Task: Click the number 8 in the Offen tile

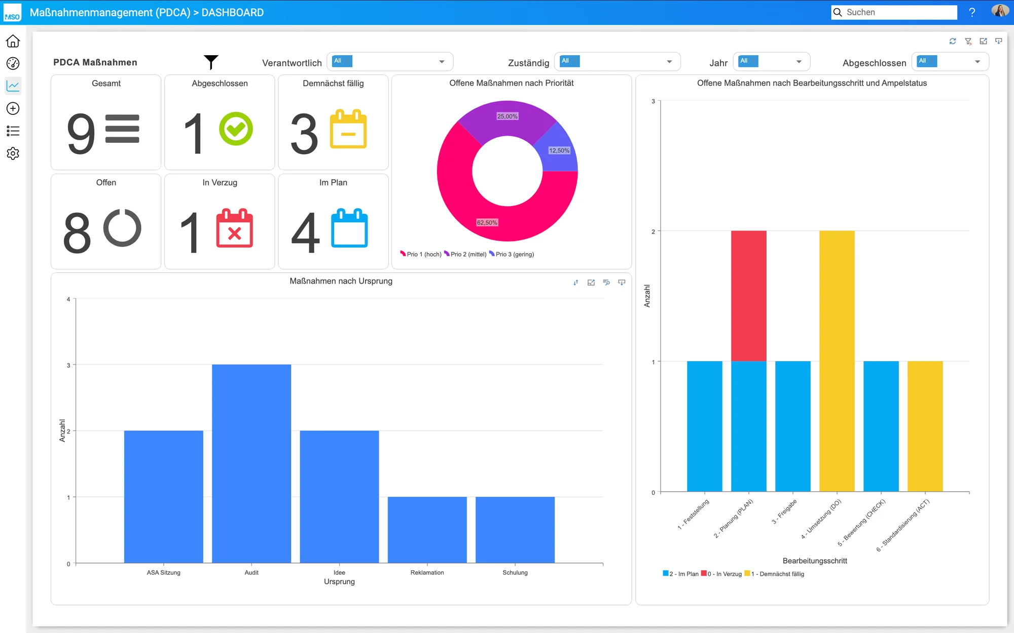Action: 77,232
